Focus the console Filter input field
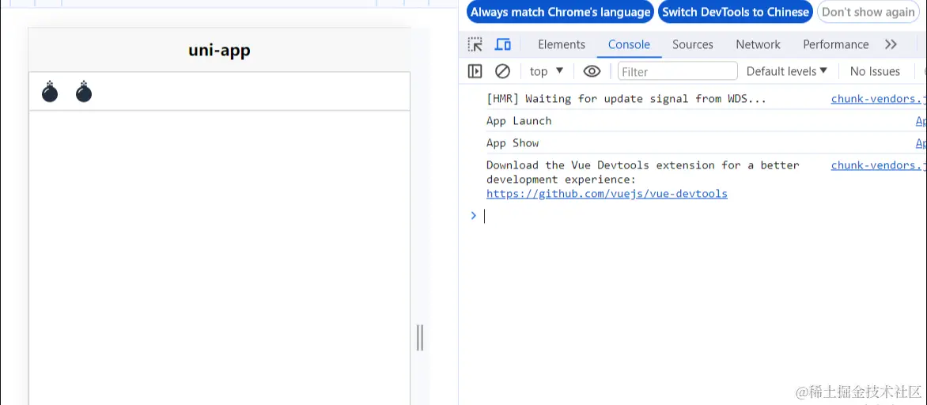The width and height of the screenshot is (927, 405). pyautogui.click(x=678, y=71)
